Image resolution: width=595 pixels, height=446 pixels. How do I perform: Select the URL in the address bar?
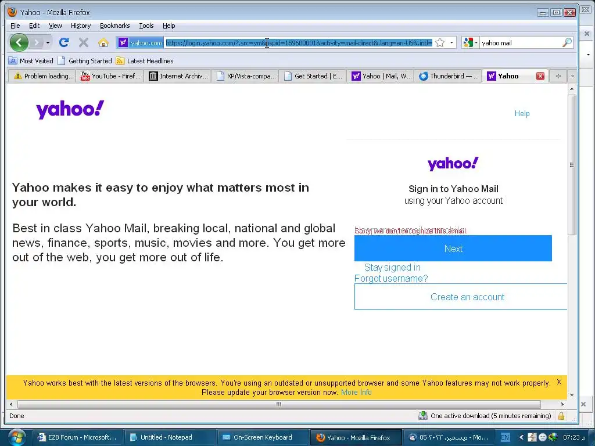(299, 43)
